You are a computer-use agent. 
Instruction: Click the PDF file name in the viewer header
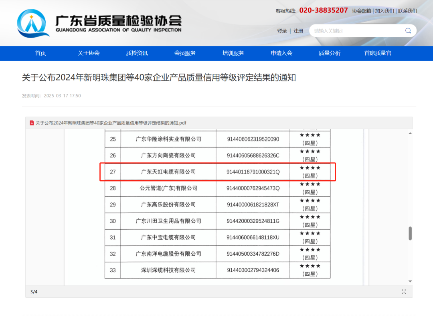111,123
